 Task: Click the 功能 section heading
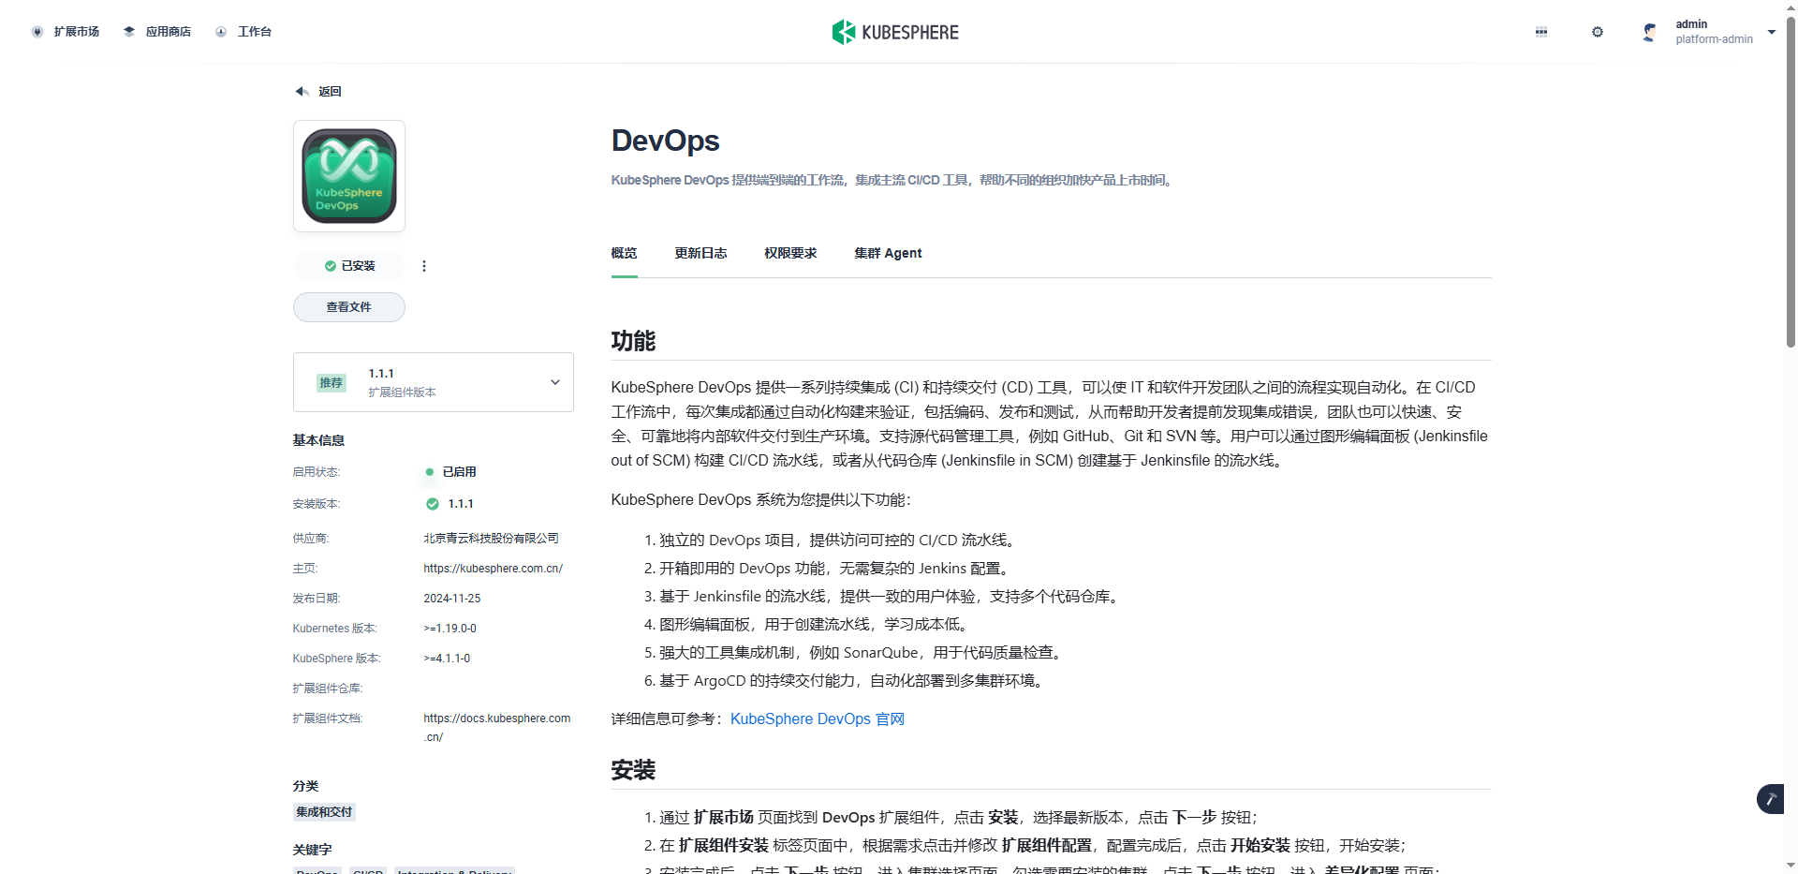[x=634, y=341]
